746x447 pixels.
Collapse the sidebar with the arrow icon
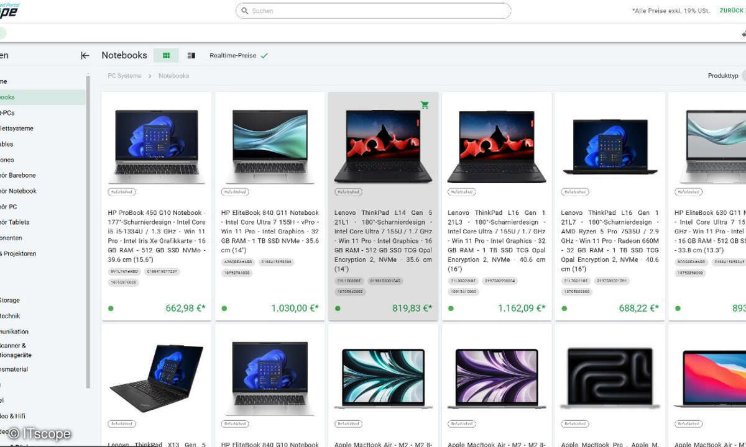point(85,55)
